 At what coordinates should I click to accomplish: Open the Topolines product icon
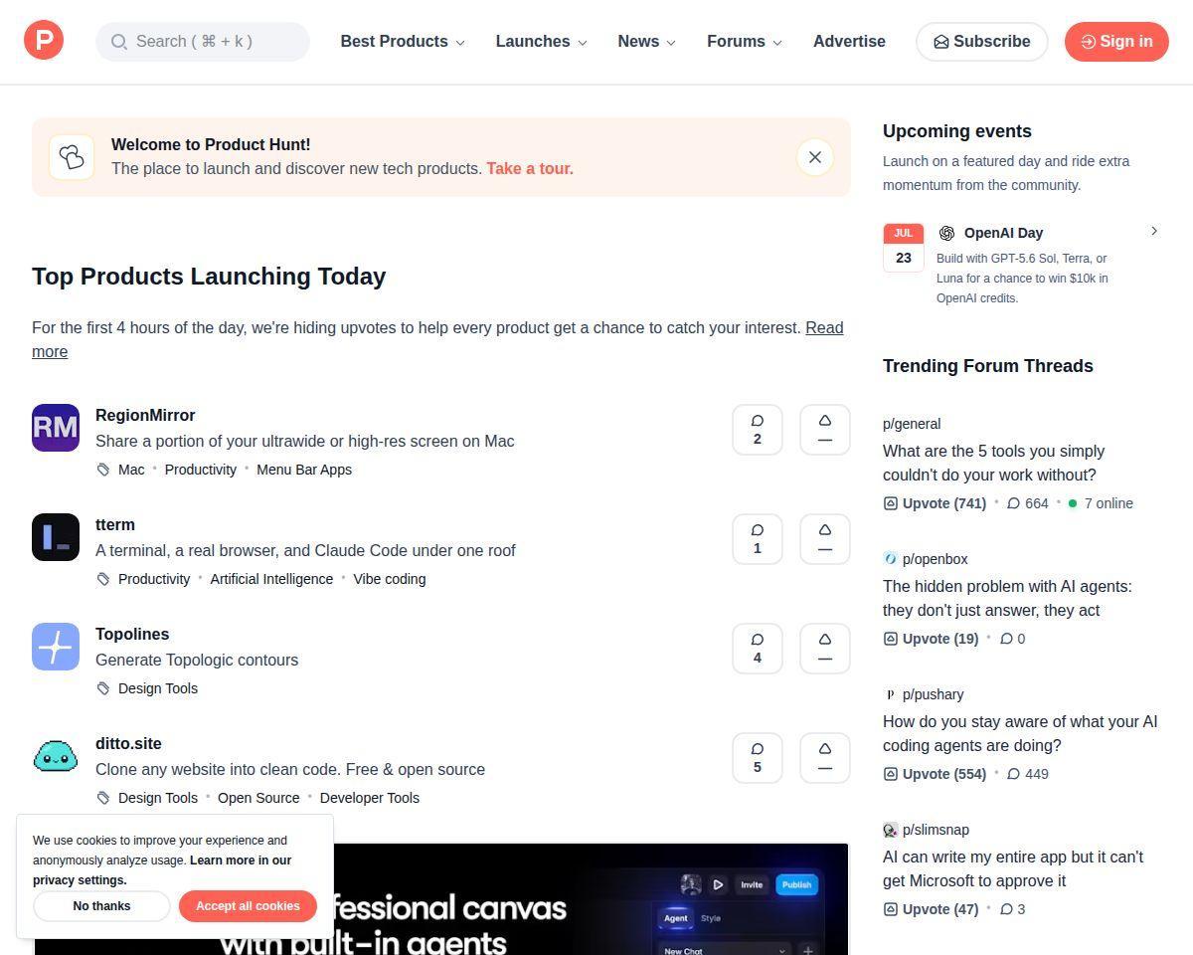[56, 647]
